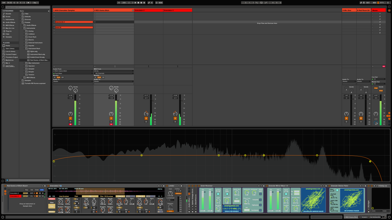Expand the Clips folder in the browser
Viewport: 392px width, 220px height.
point(21,14)
